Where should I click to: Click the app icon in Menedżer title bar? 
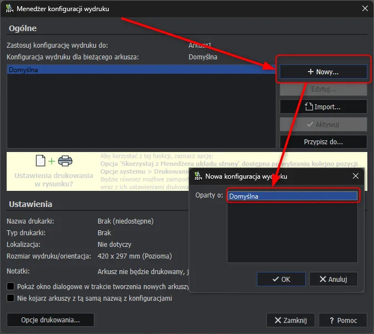click(9, 8)
